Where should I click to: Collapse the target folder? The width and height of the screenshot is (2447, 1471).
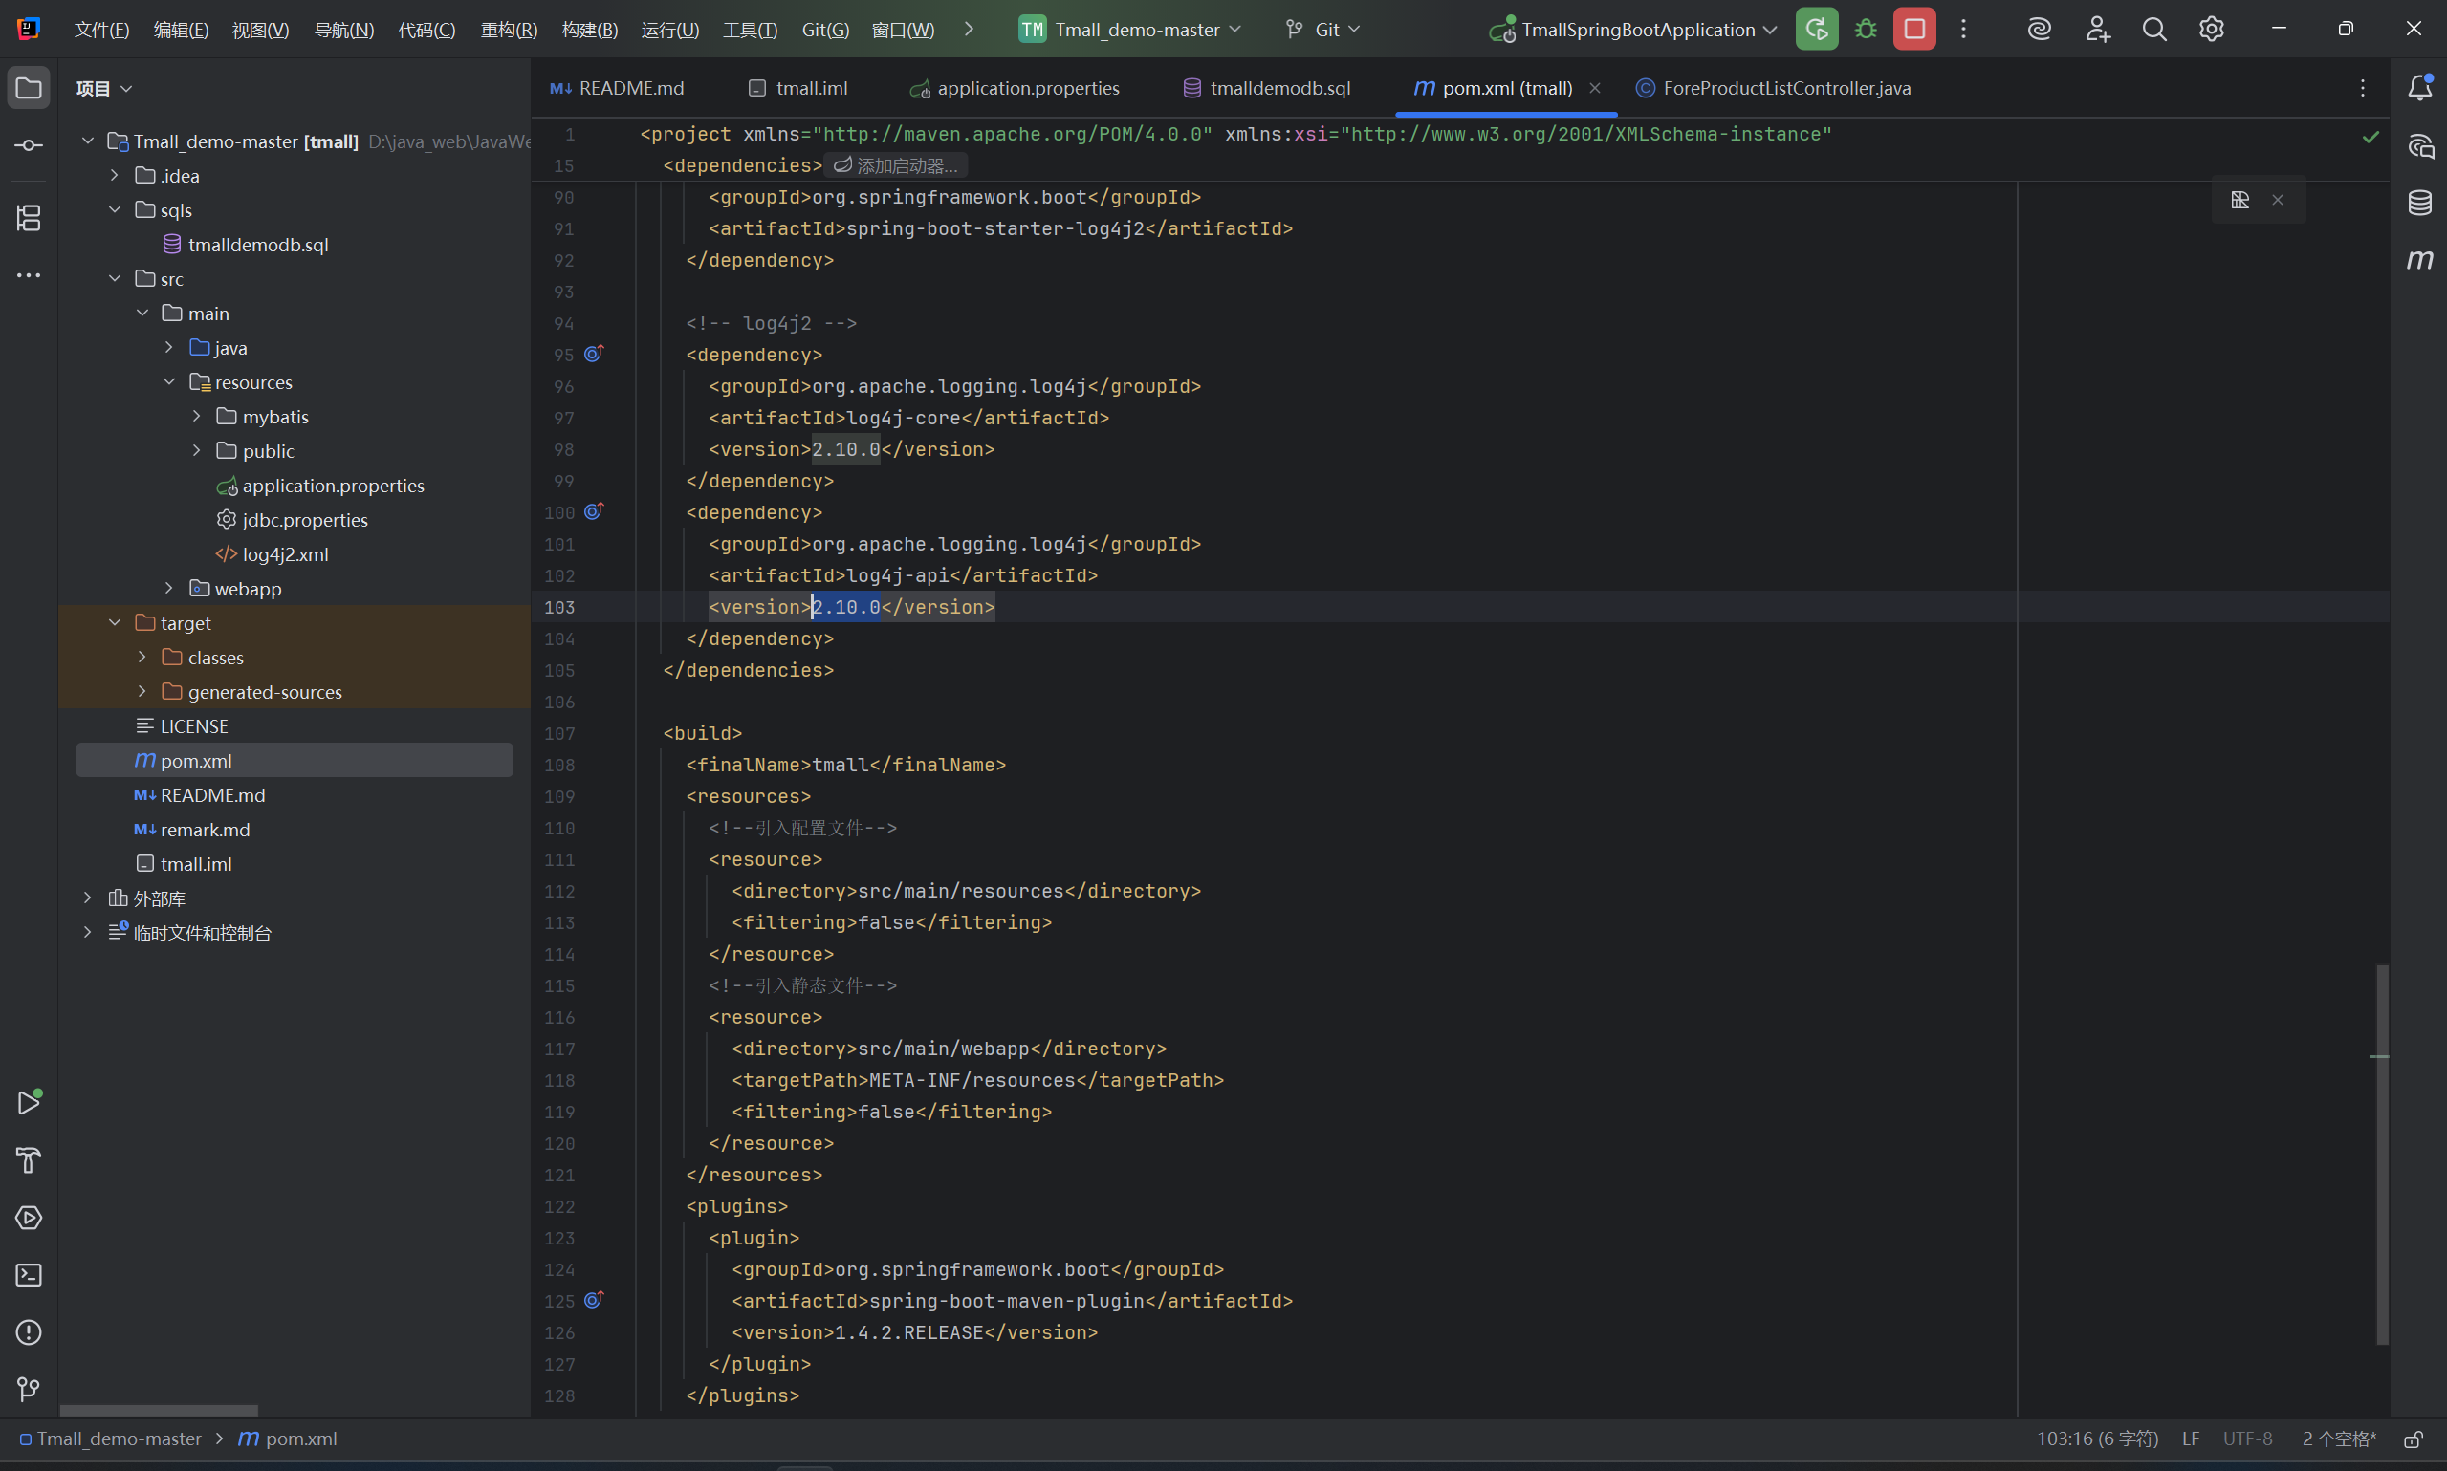[x=115, y=623]
